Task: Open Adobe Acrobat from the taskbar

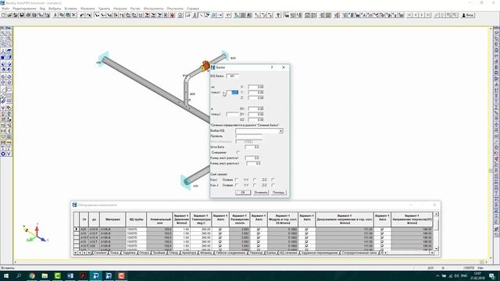Action: point(83,276)
